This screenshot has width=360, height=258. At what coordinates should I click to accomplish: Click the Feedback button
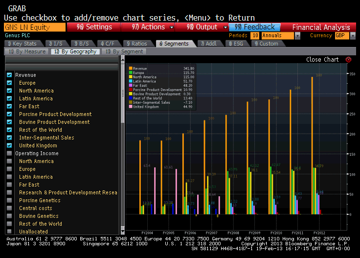pyautogui.click(x=254, y=27)
